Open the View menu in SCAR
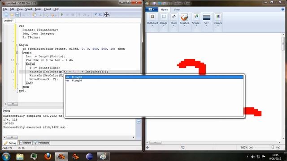287x161 pixels. coord(20,9)
